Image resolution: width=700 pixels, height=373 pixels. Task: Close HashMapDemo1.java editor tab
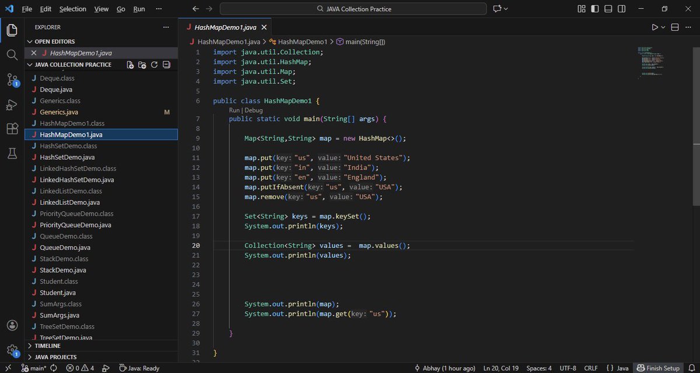click(264, 27)
